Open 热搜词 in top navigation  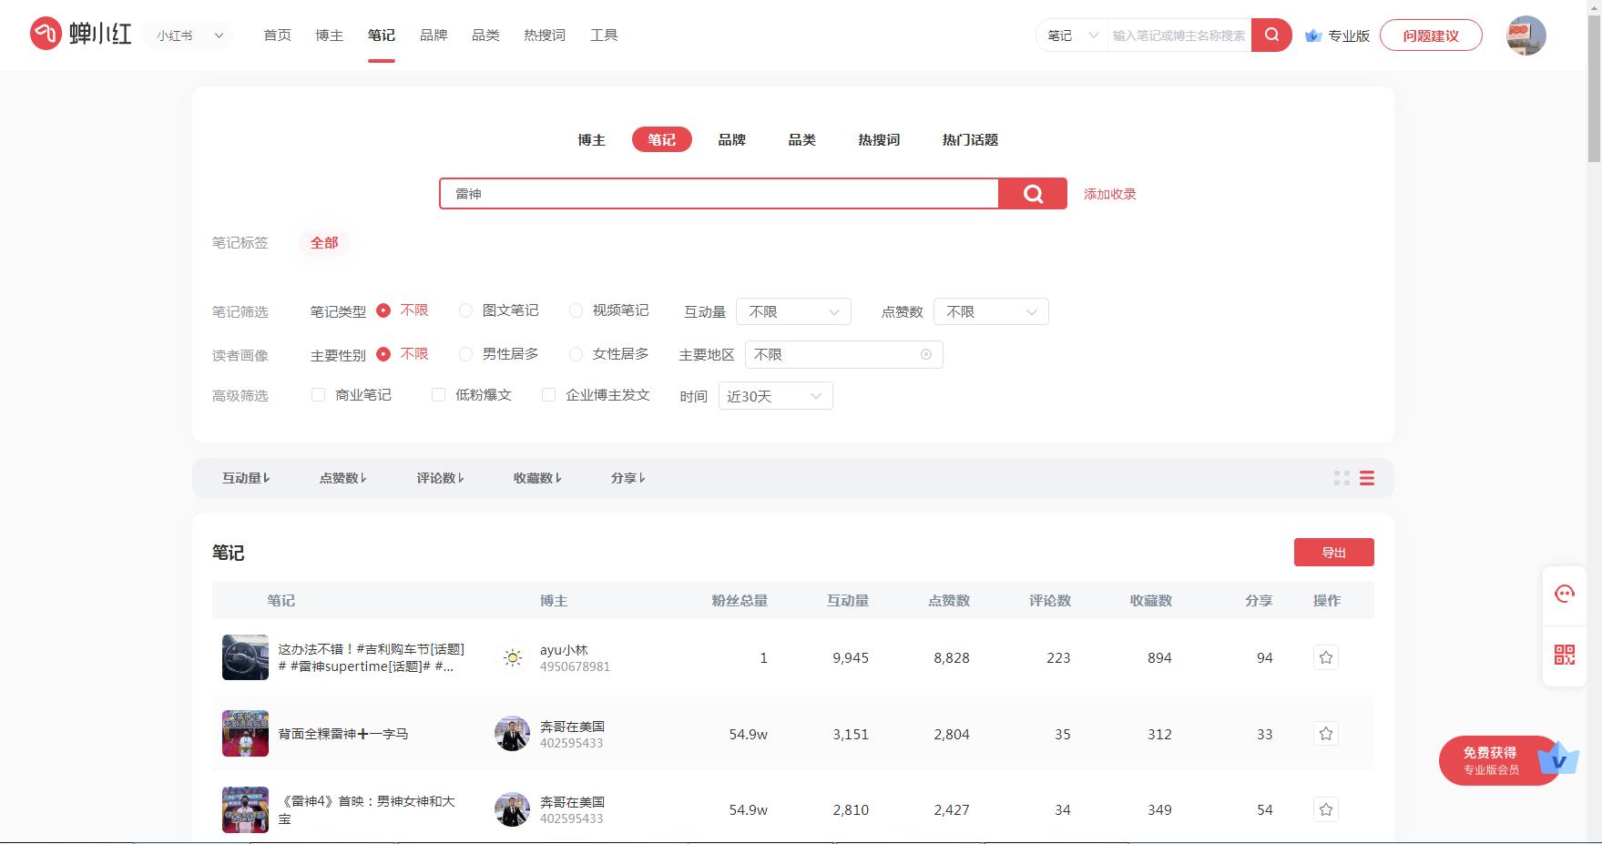click(545, 36)
